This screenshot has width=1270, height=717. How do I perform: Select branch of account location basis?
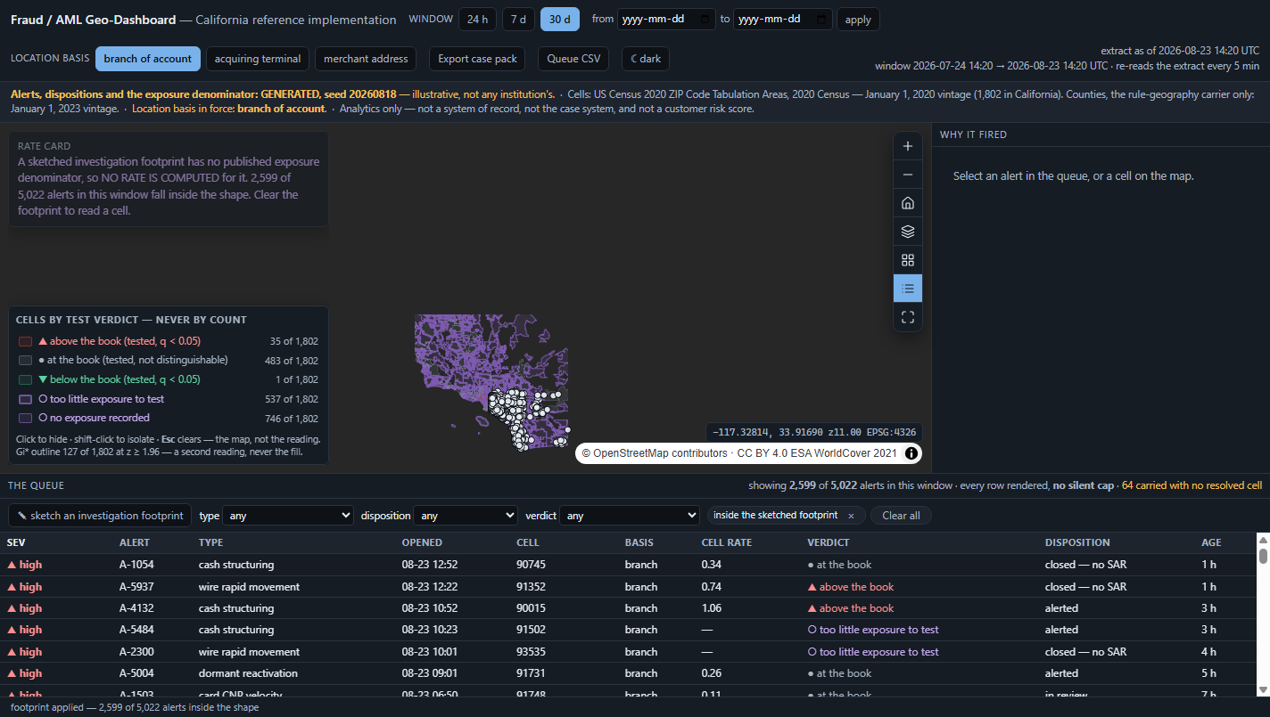[x=148, y=59]
